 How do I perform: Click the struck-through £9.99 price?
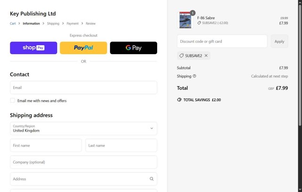(x=284, y=18)
